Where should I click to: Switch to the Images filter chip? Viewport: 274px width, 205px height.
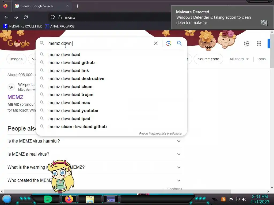16,59
